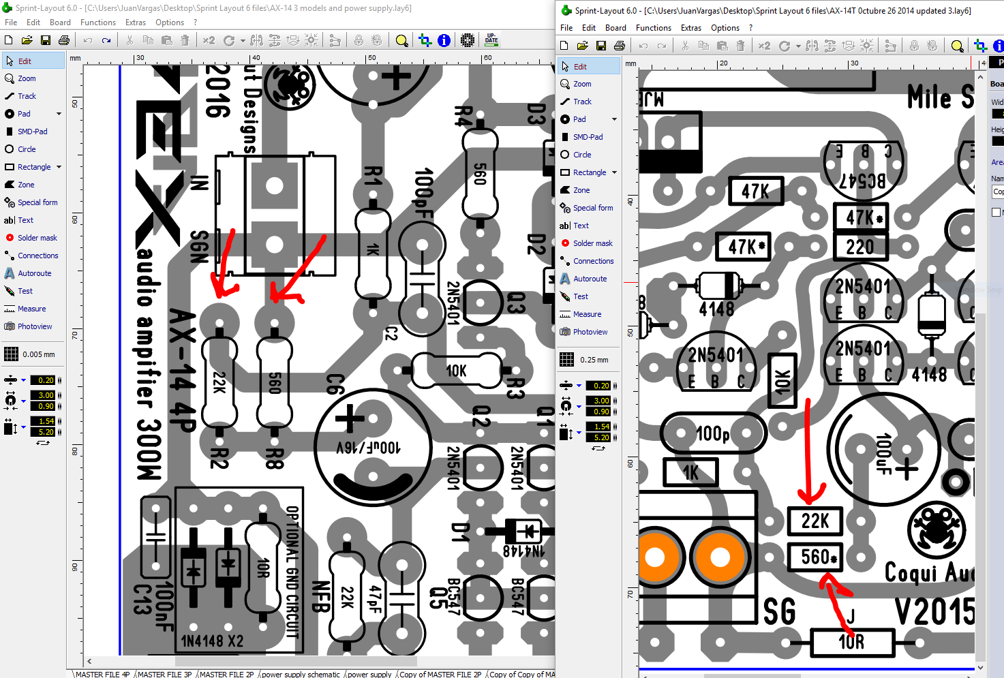Open Functions menu in left window
Viewport: 1004px width, 678px height.
click(x=98, y=22)
